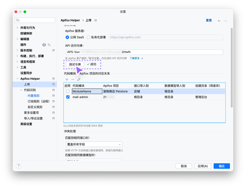The height and width of the screenshot is (188, 246).
Task: Click the mall-admin table cell
Action: pos(87,97)
